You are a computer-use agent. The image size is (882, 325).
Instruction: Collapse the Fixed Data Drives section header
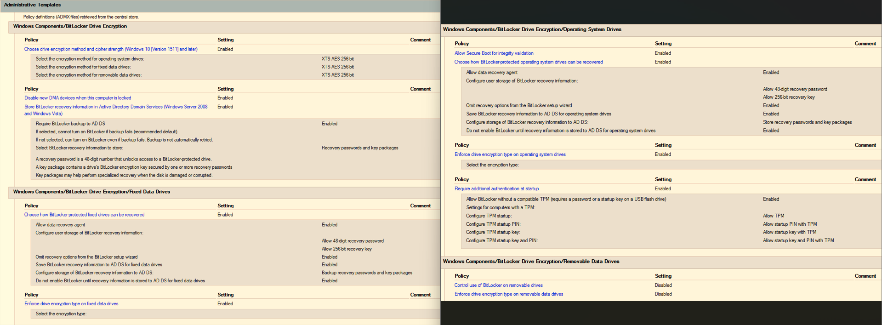pos(91,192)
